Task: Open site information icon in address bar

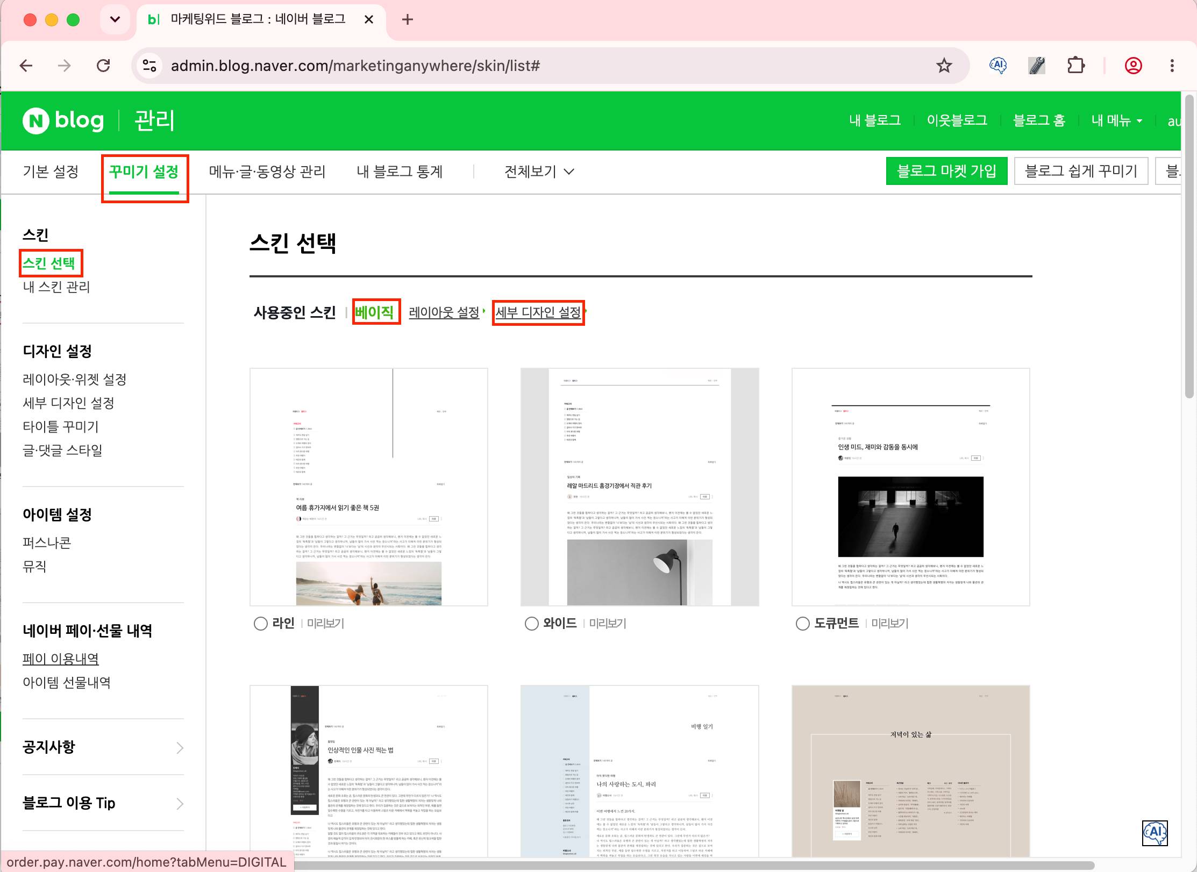Action: click(149, 66)
